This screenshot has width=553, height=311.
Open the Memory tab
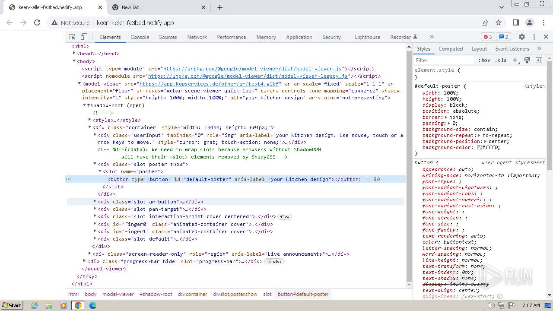(x=266, y=37)
